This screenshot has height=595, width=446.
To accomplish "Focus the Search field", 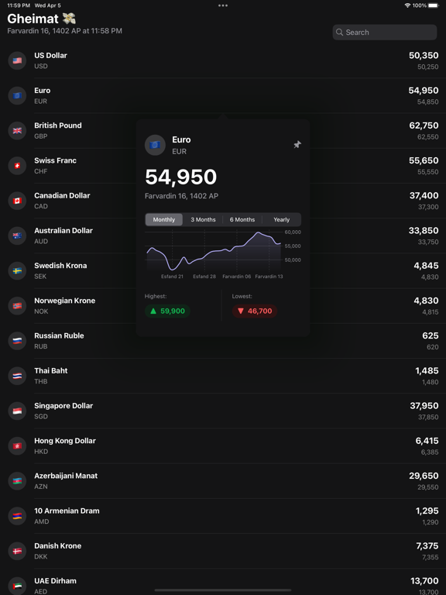I will click(385, 33).
